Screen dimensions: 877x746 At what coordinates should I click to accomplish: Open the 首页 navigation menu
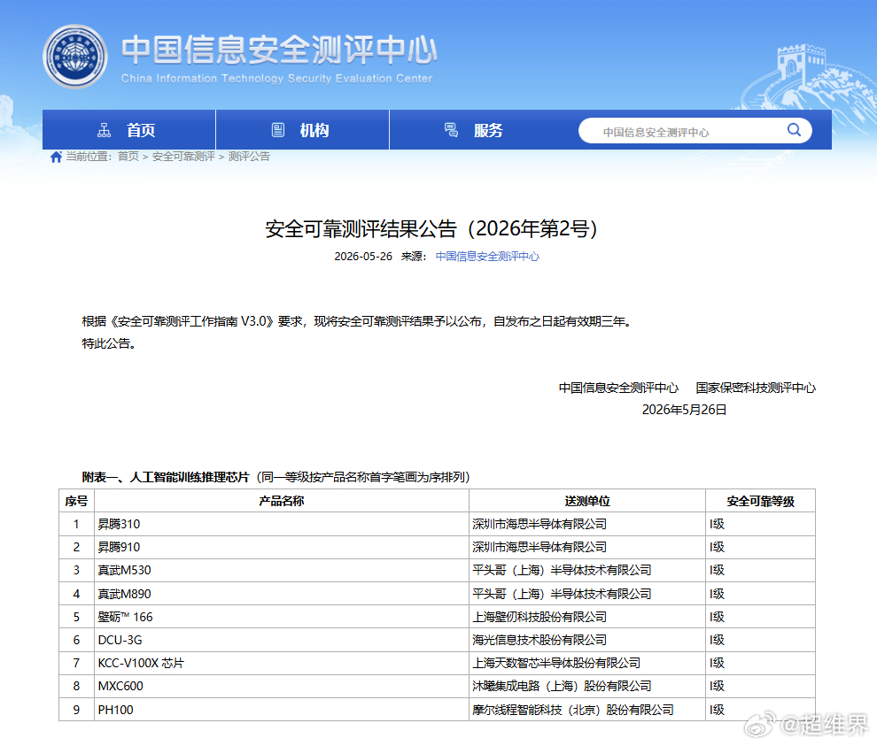pyautogui.click(x=128, y=129)
